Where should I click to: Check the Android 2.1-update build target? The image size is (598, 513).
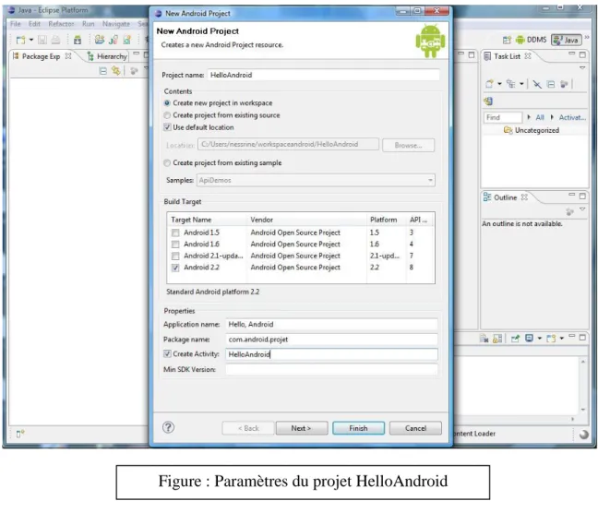pyautogui.click(x=175, y=256)
